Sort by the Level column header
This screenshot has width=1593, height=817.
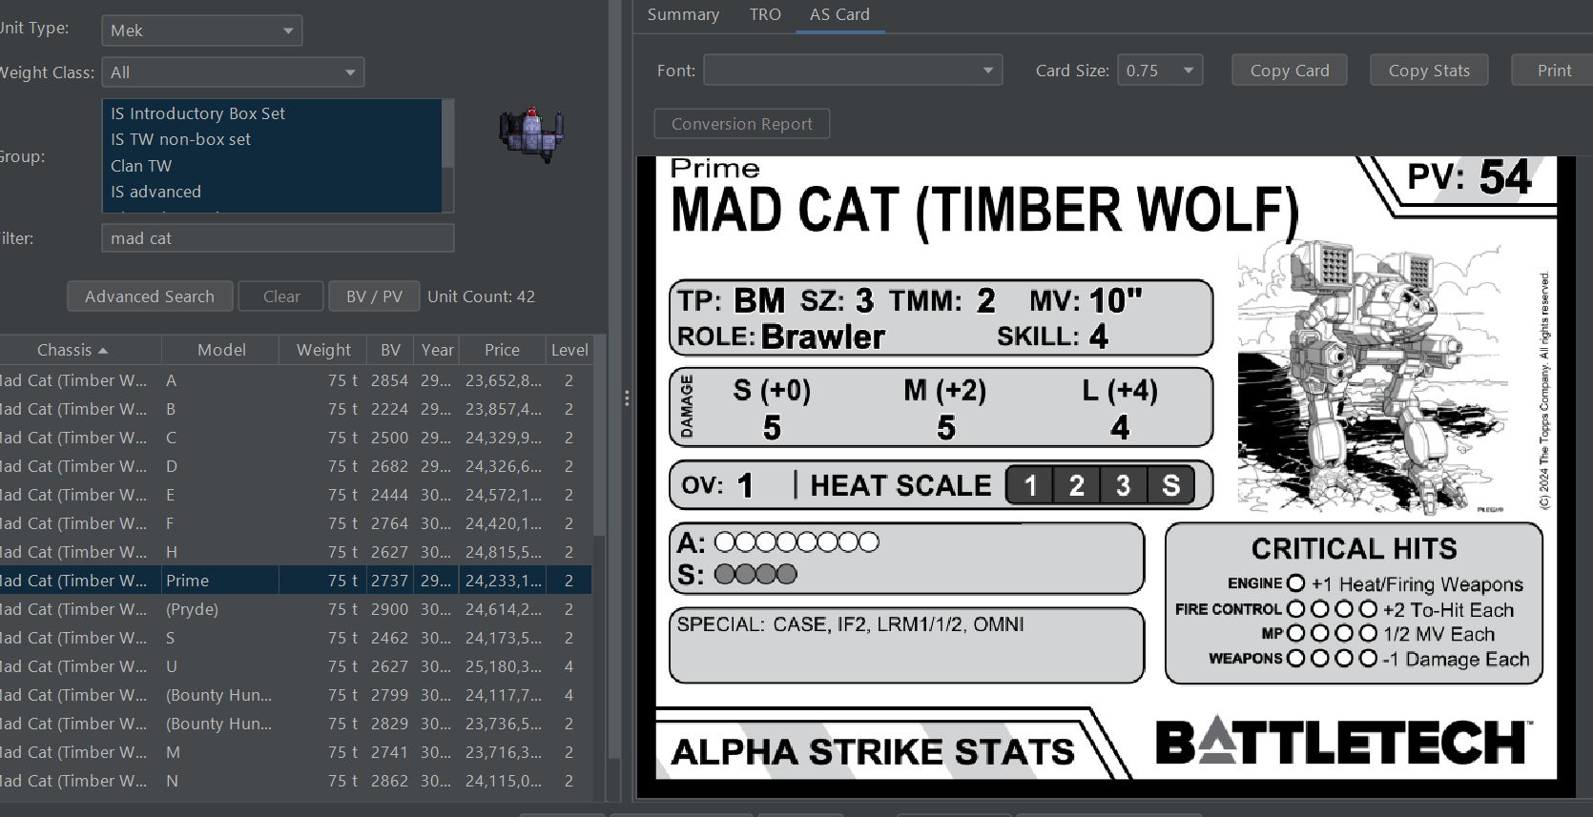click(569, 350)
